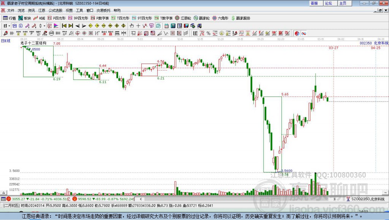Screen dimensions: 389x220
Task: Open the period selector dropdown 日
Action: pos(6,26)
